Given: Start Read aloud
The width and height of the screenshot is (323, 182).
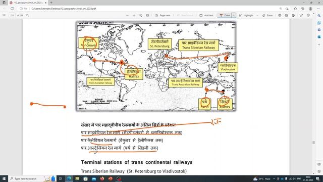Looking at the screenshot, I should (x=185, y=15).
